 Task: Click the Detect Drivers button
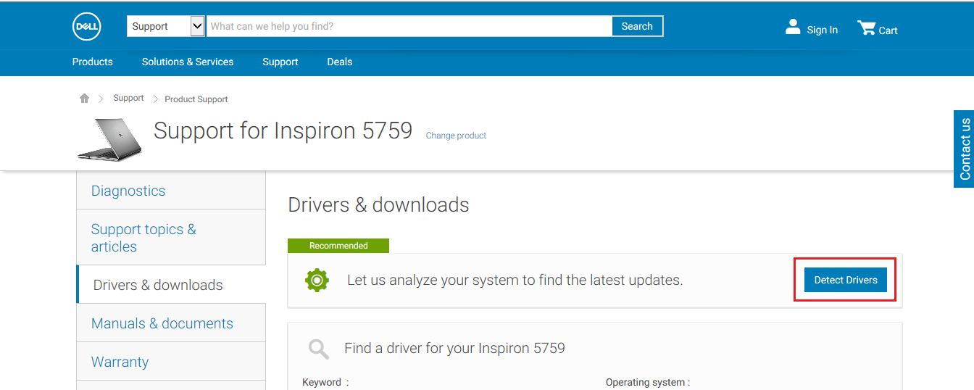tap(846, 280)
